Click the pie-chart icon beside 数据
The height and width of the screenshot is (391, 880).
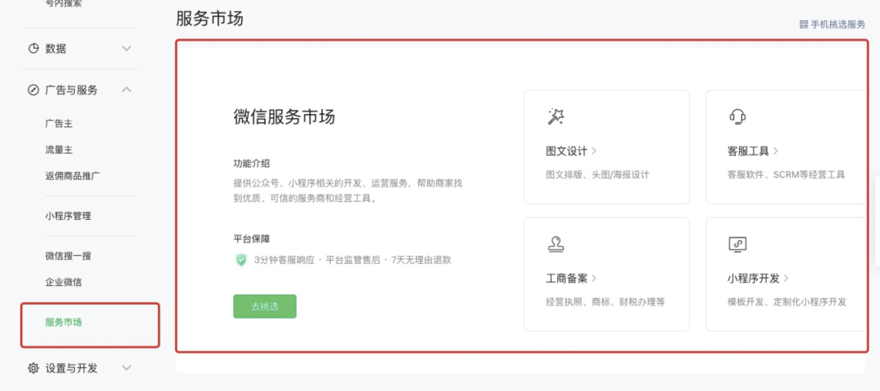click(33, 49)
